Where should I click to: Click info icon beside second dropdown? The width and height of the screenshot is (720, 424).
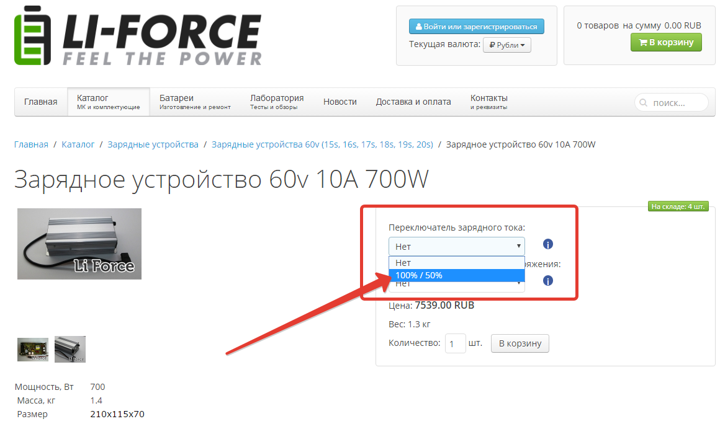pos(547,281)
